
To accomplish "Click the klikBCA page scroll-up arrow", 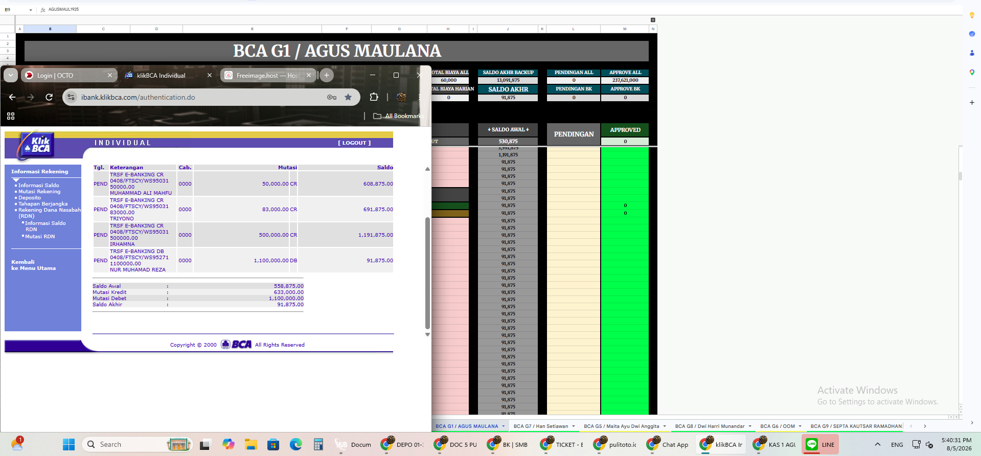I will pos(427,169).
